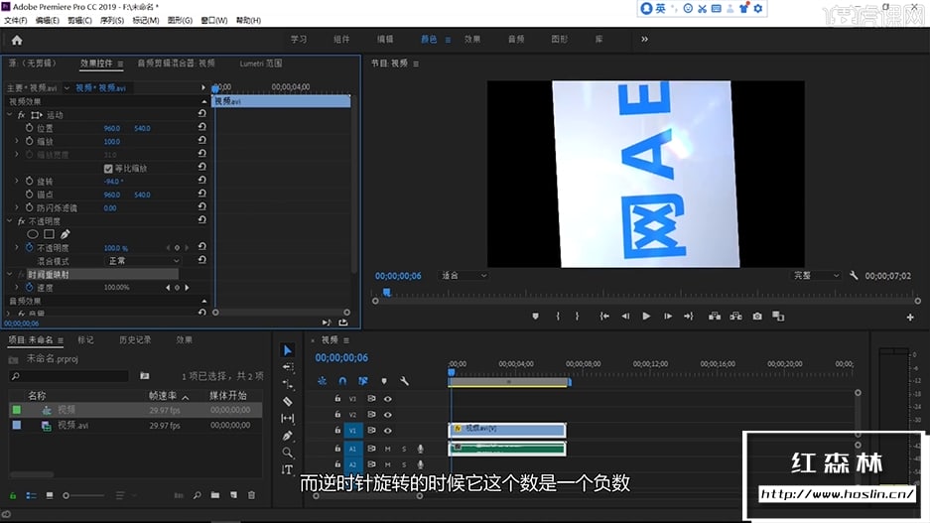Add marker in the timeline panel

coord(384,381)
